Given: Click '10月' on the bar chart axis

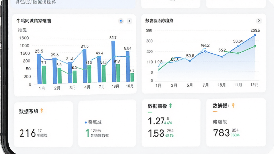Looking at the screenshot, I should pyautogui.click(x=130, y=86).
